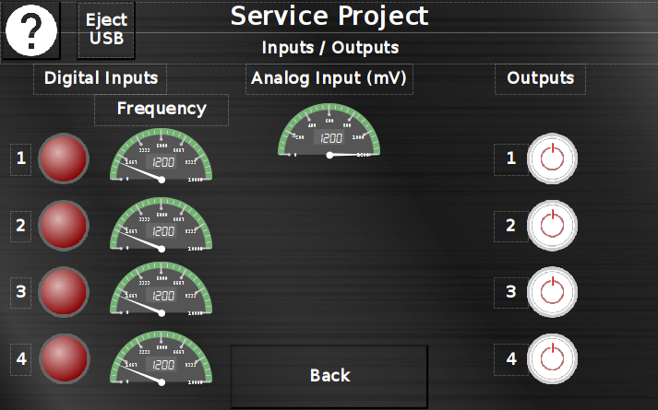The width and height of the screenshot is (658, 410).
Task: Click the Analog Input (mV) label
Action: click(329, 78)
